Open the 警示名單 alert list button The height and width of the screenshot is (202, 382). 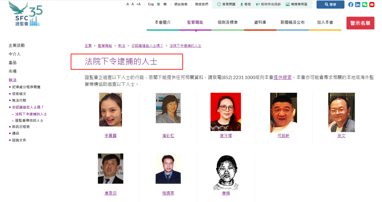pyautogui.click(x=360, y=23)
